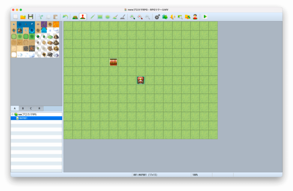
Task: Switch to Map editing mode icon
Action: 75,17
